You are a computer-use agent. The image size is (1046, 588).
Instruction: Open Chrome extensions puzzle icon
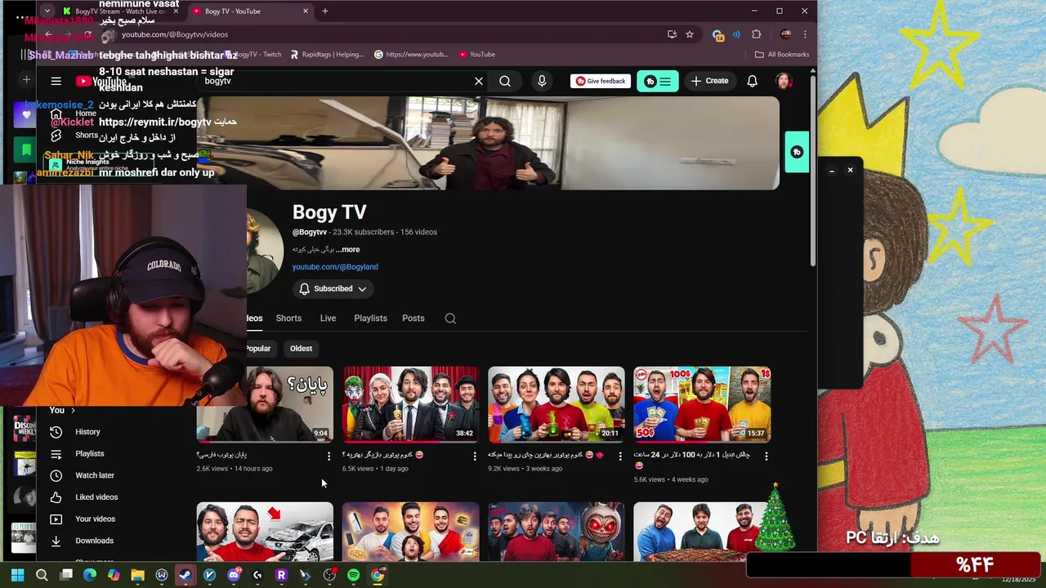[x=756, y=34]
